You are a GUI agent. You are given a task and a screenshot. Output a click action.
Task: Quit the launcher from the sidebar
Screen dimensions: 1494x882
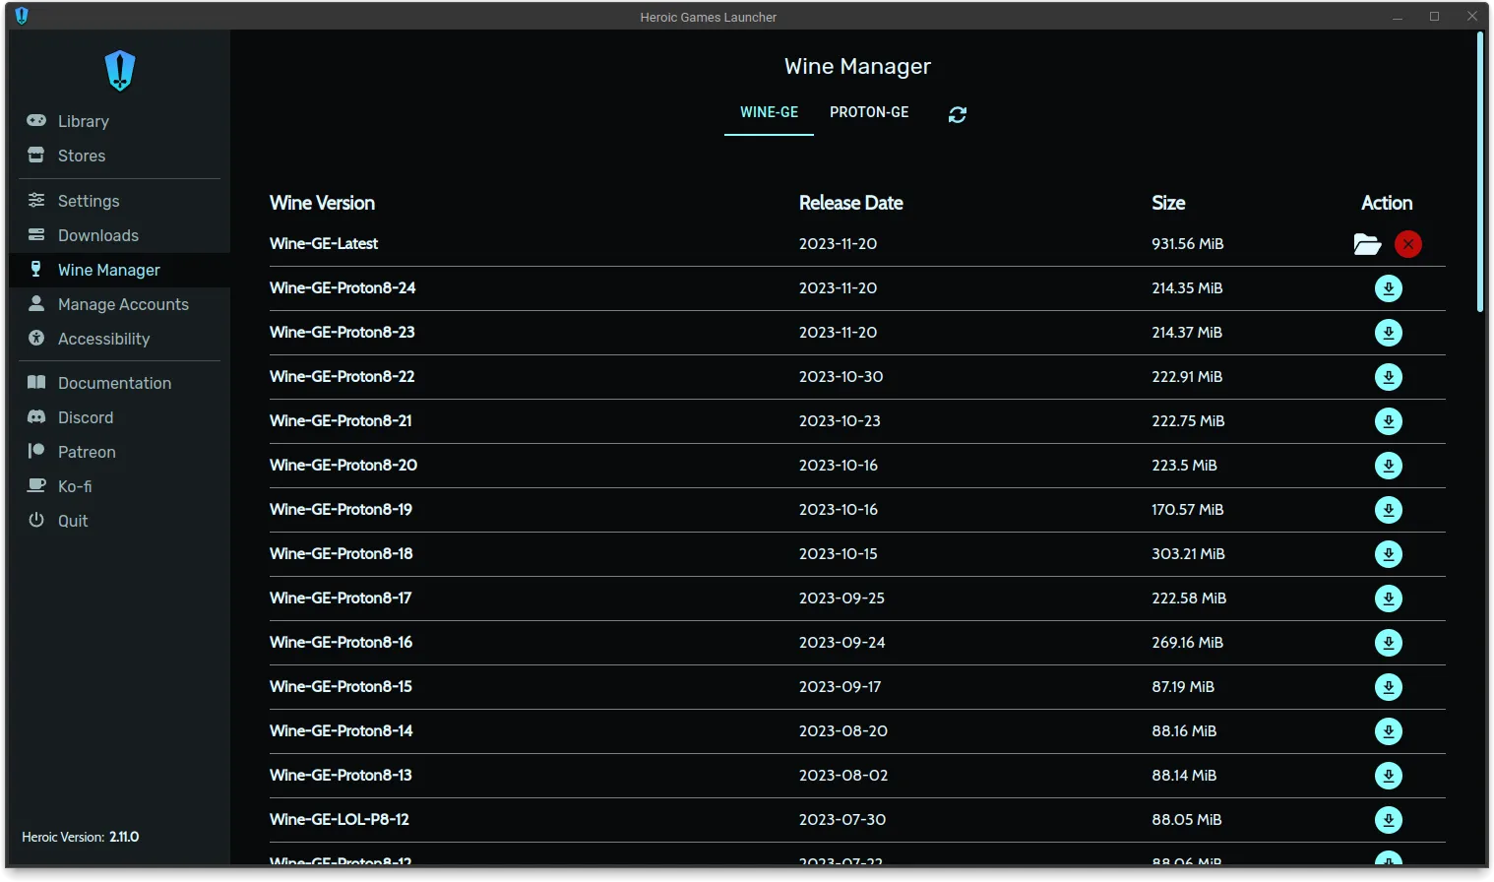click(x=72, y=521)
